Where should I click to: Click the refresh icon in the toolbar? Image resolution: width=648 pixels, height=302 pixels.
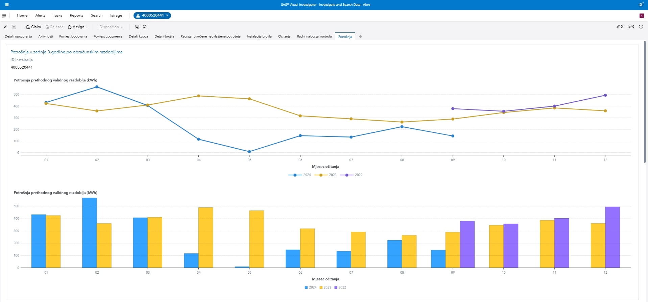pos(145,27)
